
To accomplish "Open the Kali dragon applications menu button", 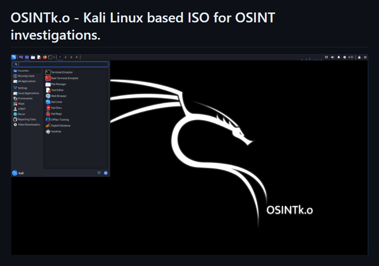I will click(x=14, y=57).
